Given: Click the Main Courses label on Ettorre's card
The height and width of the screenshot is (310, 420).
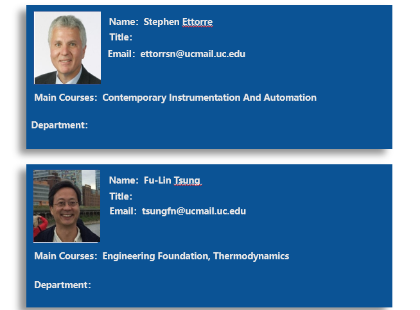Looking at the screenshot, I should 66,98.
